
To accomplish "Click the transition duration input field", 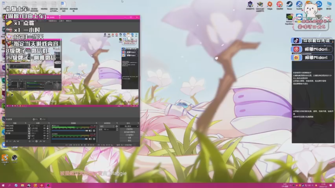I will click(109, 130).
